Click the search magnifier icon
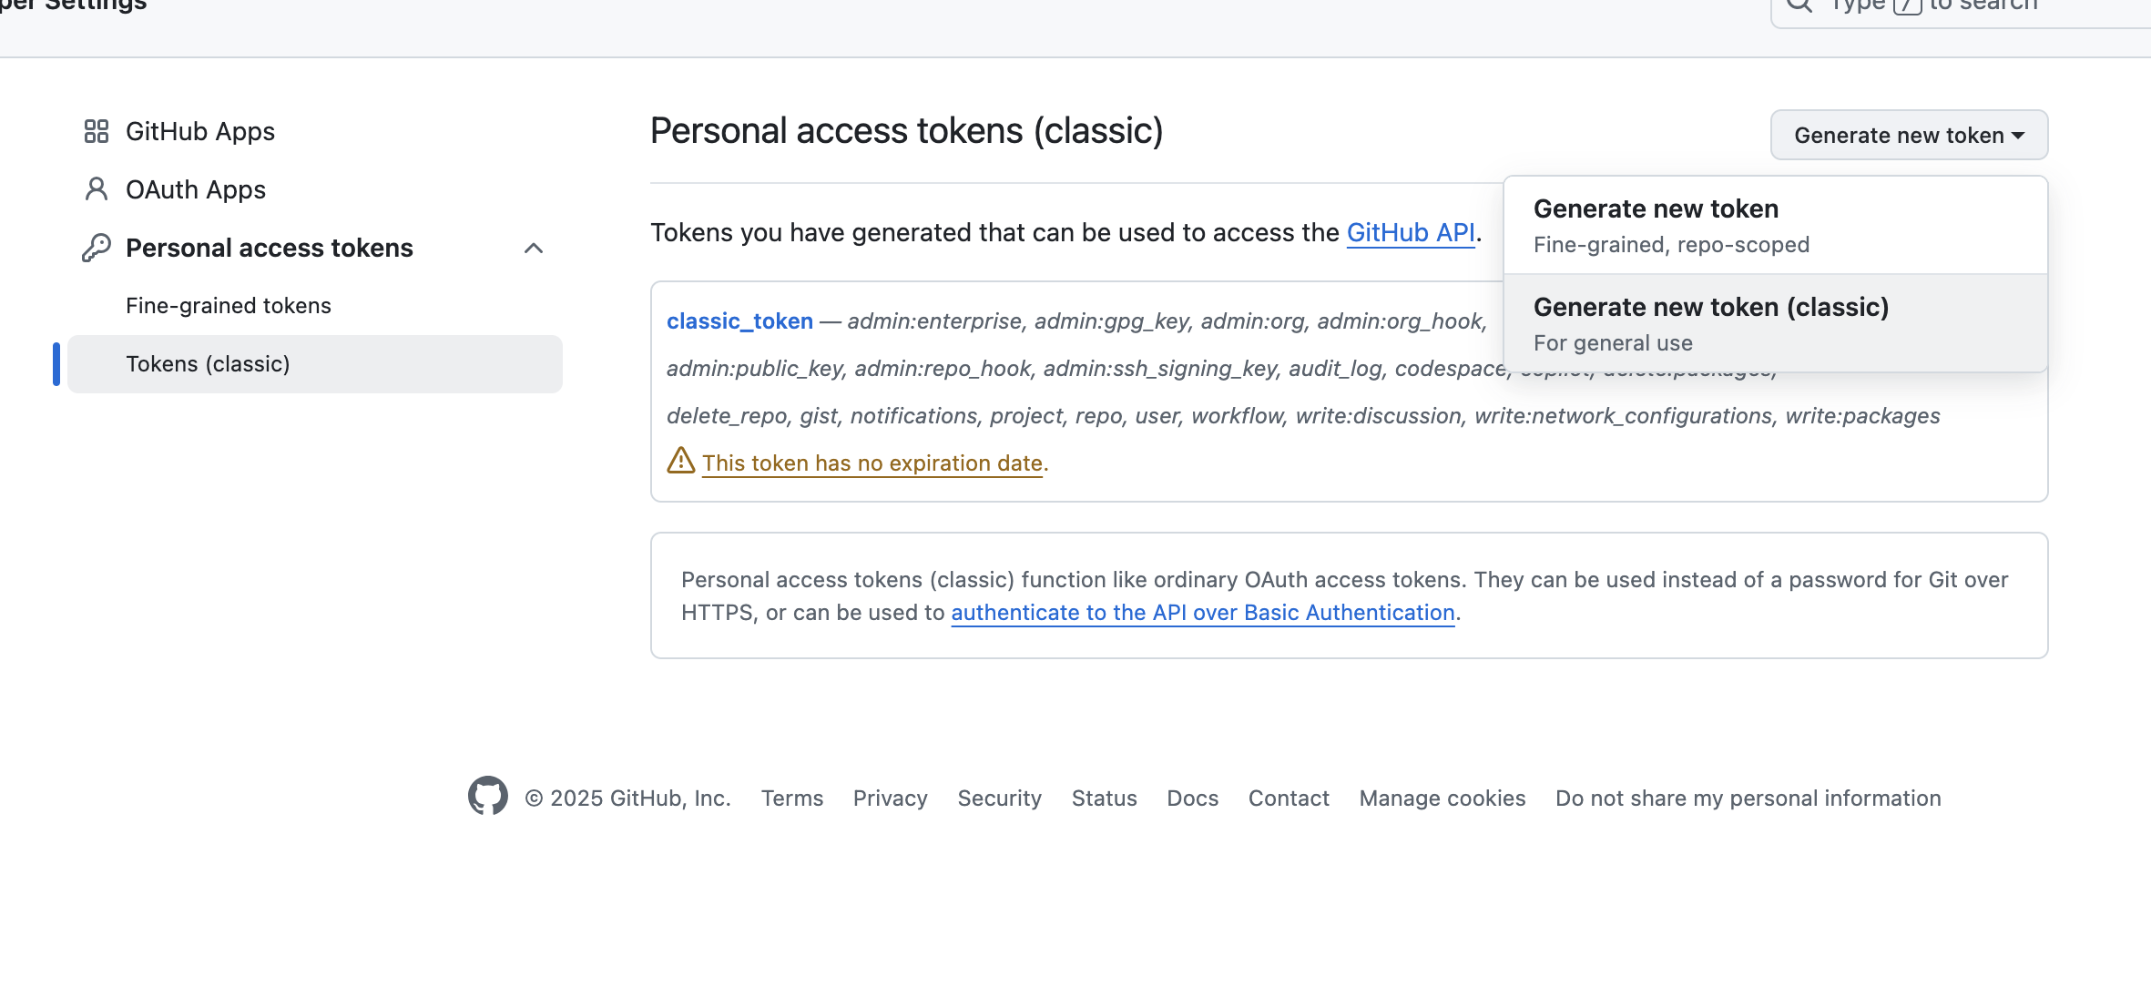The image size is (2151, 1007). click(1799, 5)
